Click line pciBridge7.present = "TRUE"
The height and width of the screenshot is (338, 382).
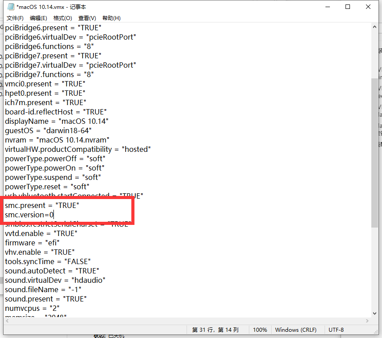[x=53, y=56]
